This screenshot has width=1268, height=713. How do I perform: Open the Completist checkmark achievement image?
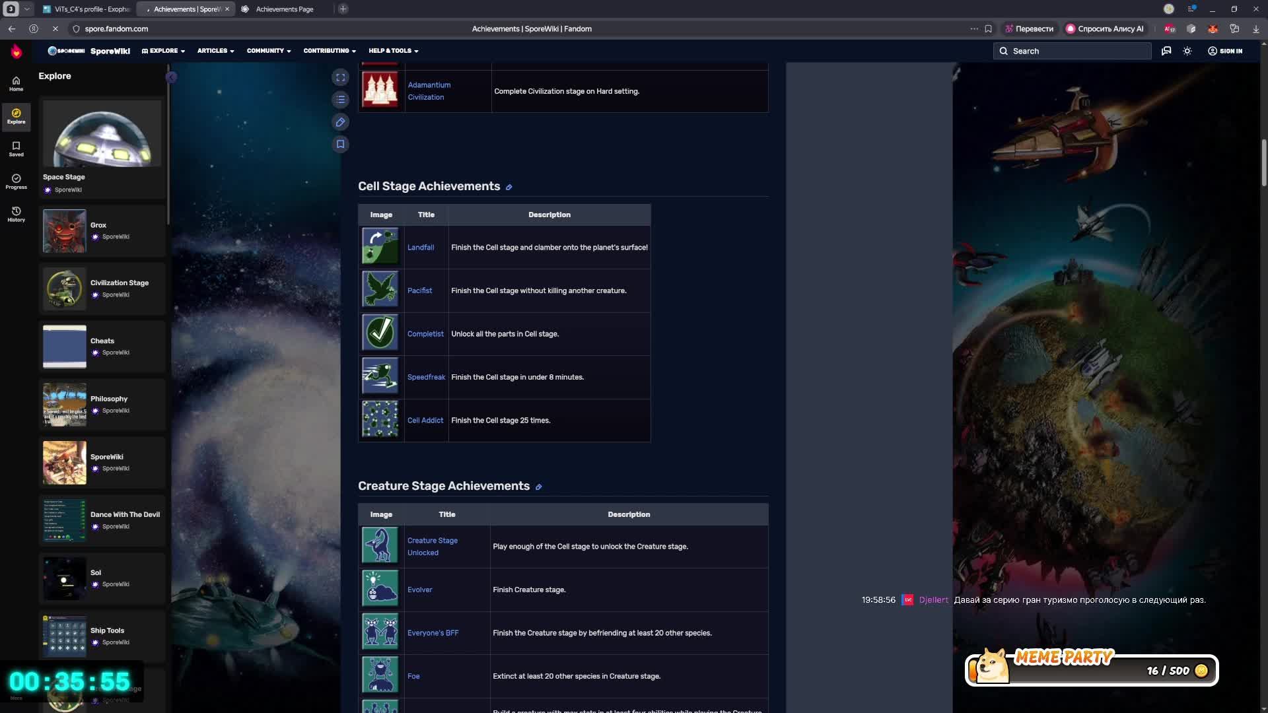(x=380, y=333)
